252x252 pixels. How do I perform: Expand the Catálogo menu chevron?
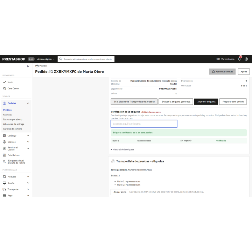coord(28,136)
